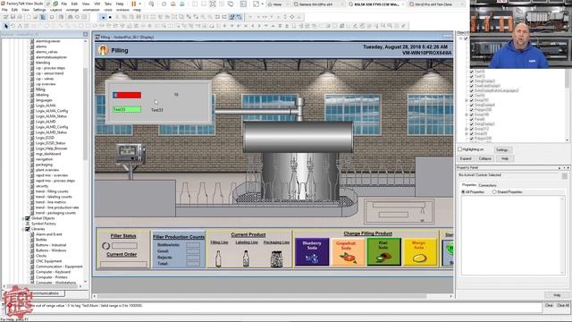Click the VMware Send Ctrl+Alt+Del icon
Viewport: 572px width, 322px height.
point(151,4)
